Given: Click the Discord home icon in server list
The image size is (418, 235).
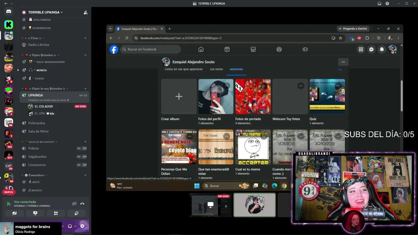Looking at the screenshot, I should [x=9, y=11].
